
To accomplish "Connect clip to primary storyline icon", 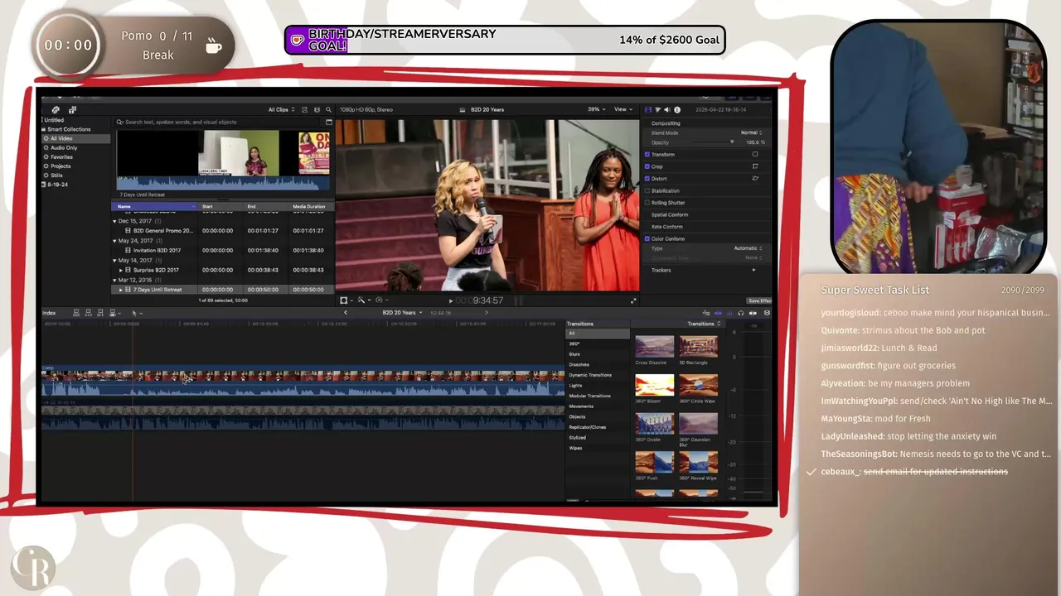I will (76, 313).
